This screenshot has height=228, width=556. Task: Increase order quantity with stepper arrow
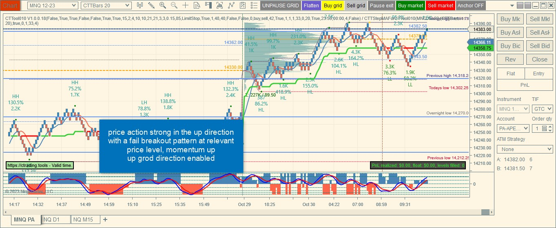tap(550, 127)
